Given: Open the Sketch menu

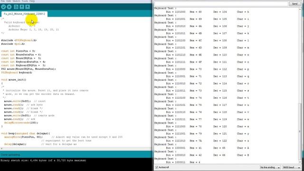Looking at the screenshot, I should click(x=16, y=1).
